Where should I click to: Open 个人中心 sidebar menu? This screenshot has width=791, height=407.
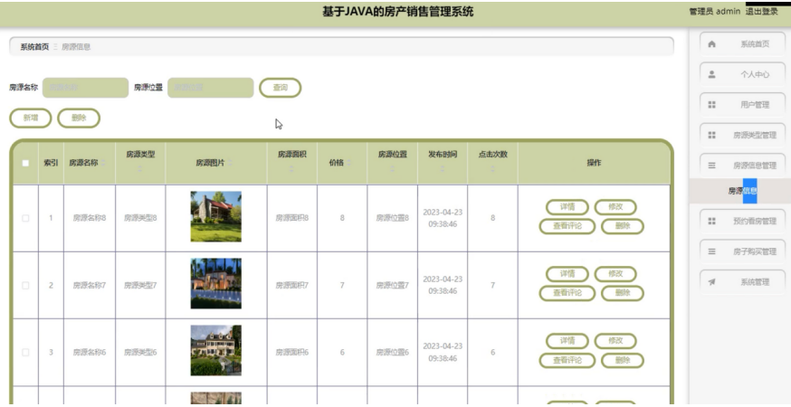(x=742, y=75)
